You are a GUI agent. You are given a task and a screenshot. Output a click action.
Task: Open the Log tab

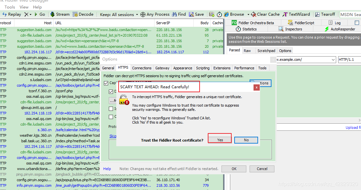[335, 23]
